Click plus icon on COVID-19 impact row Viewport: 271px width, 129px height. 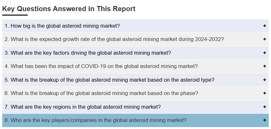[264, 66]
